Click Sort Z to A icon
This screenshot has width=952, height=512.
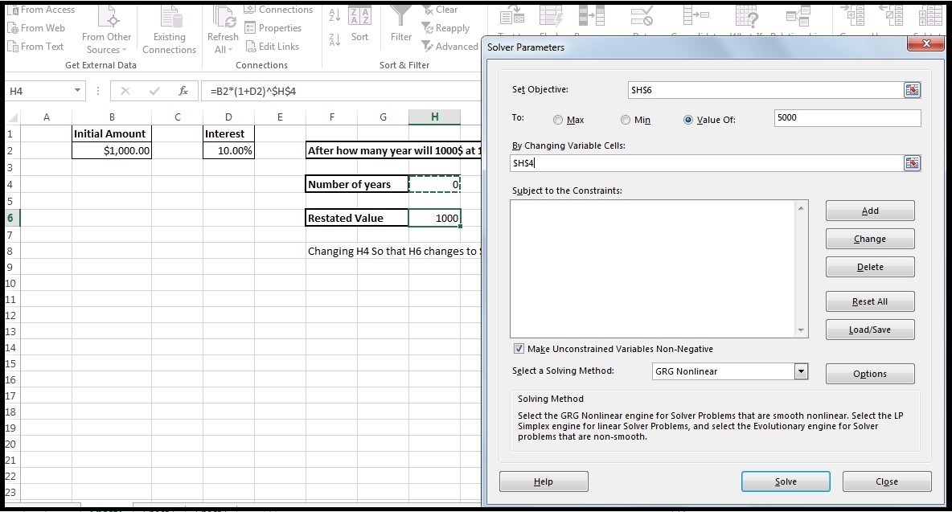[334, 39]
